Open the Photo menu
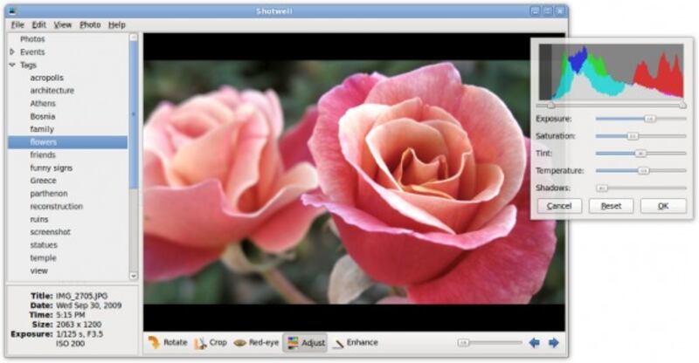Image resolution: width=699 pixels, height=363 pixels. pos(90,24)
